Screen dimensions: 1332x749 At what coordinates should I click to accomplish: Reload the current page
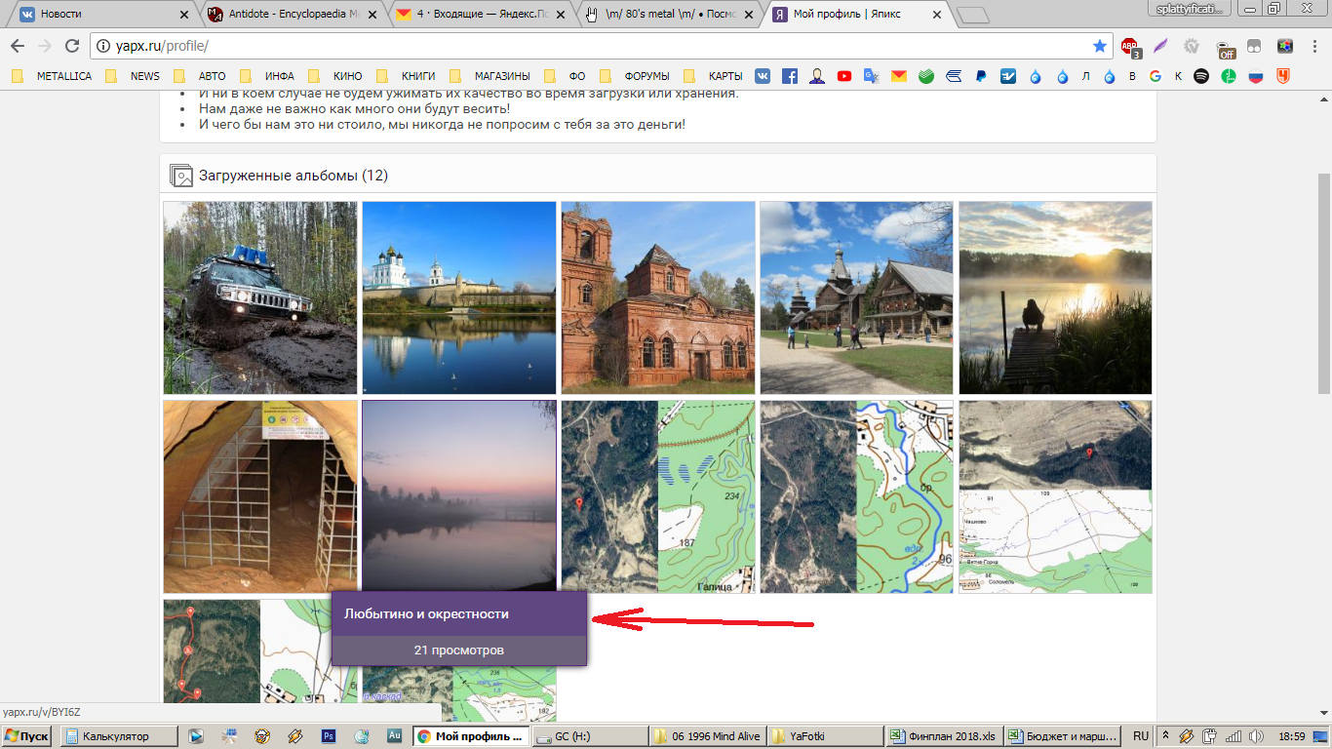click(71, 46)
